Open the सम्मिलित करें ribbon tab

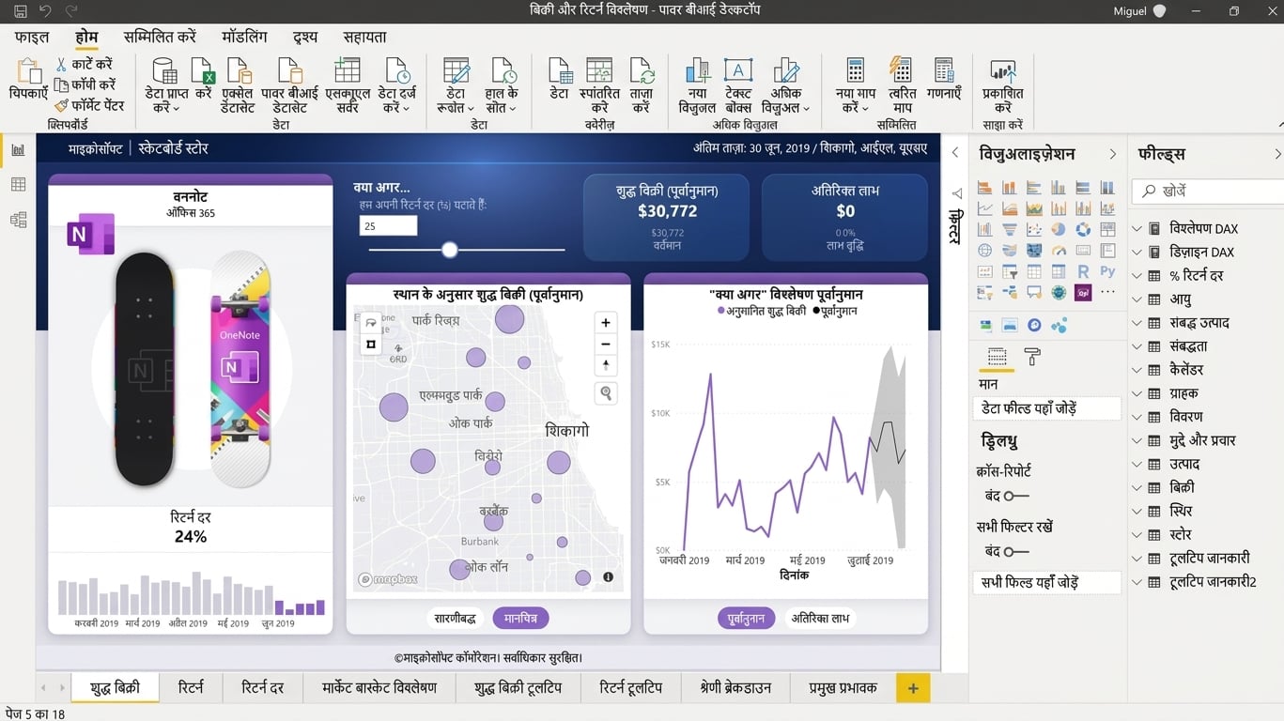tap(160, 38)
